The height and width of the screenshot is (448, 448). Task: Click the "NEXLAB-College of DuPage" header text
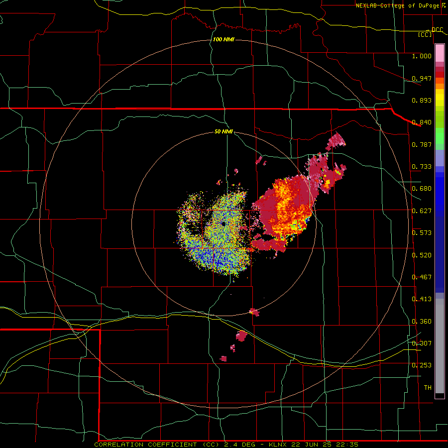click(x=398, y=5)
